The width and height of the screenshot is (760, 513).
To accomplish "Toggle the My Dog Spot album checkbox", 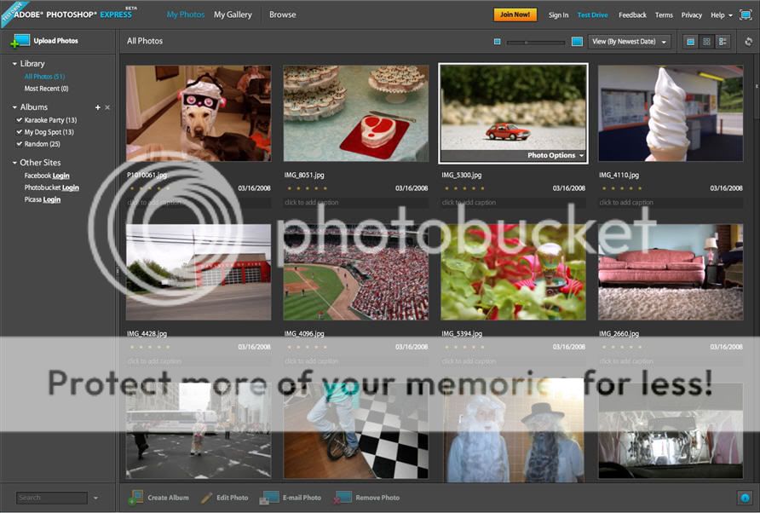I will point(19,132).
